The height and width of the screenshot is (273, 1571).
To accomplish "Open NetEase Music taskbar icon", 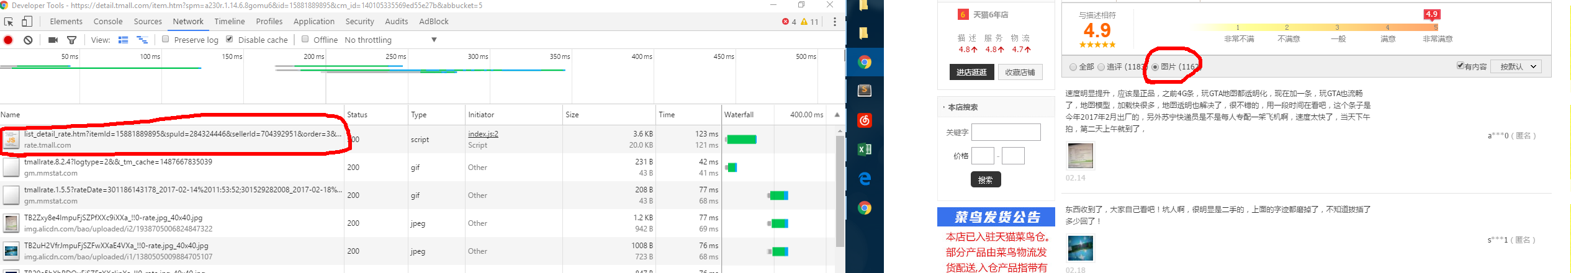I will pos(865,120).
